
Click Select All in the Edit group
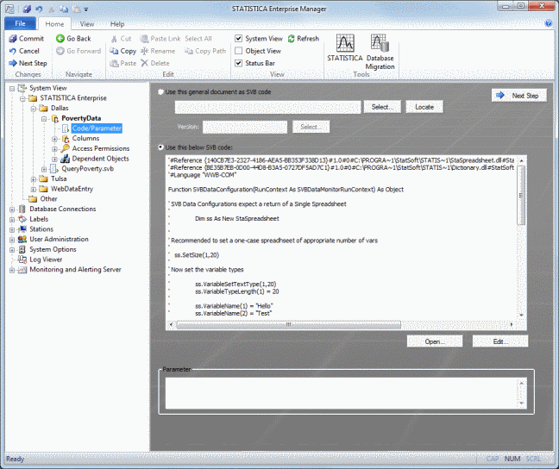point(198,39)
